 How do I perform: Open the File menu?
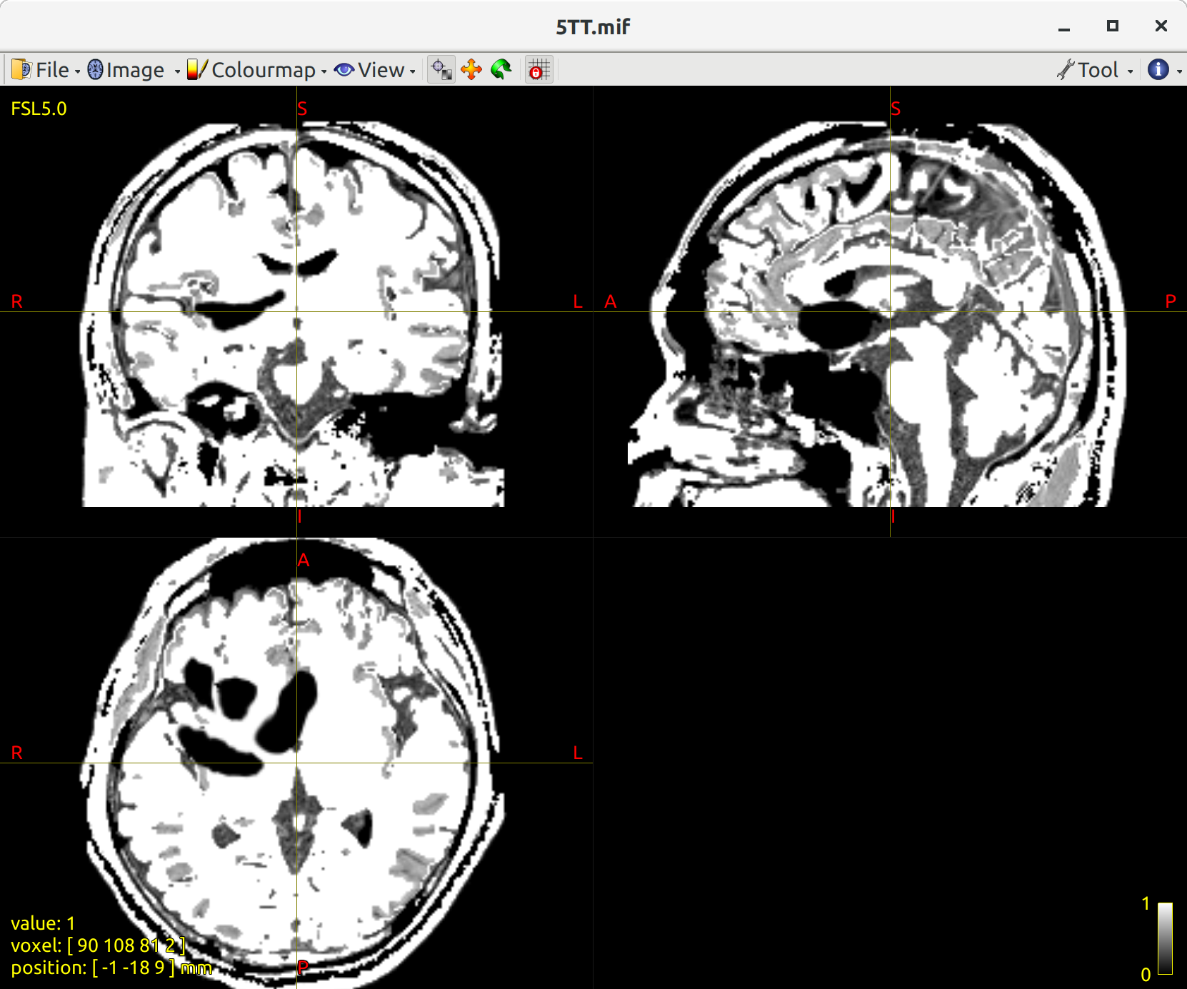51,69
